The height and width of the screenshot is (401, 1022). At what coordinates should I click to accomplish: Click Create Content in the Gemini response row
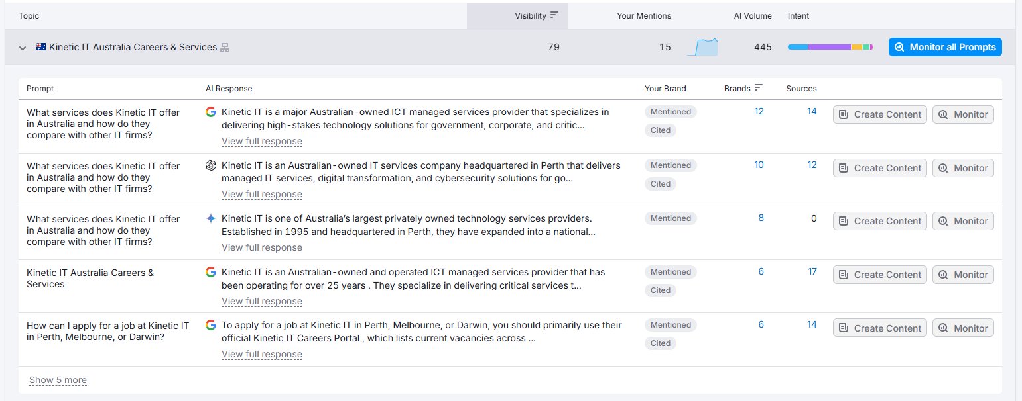coord(880,221)
